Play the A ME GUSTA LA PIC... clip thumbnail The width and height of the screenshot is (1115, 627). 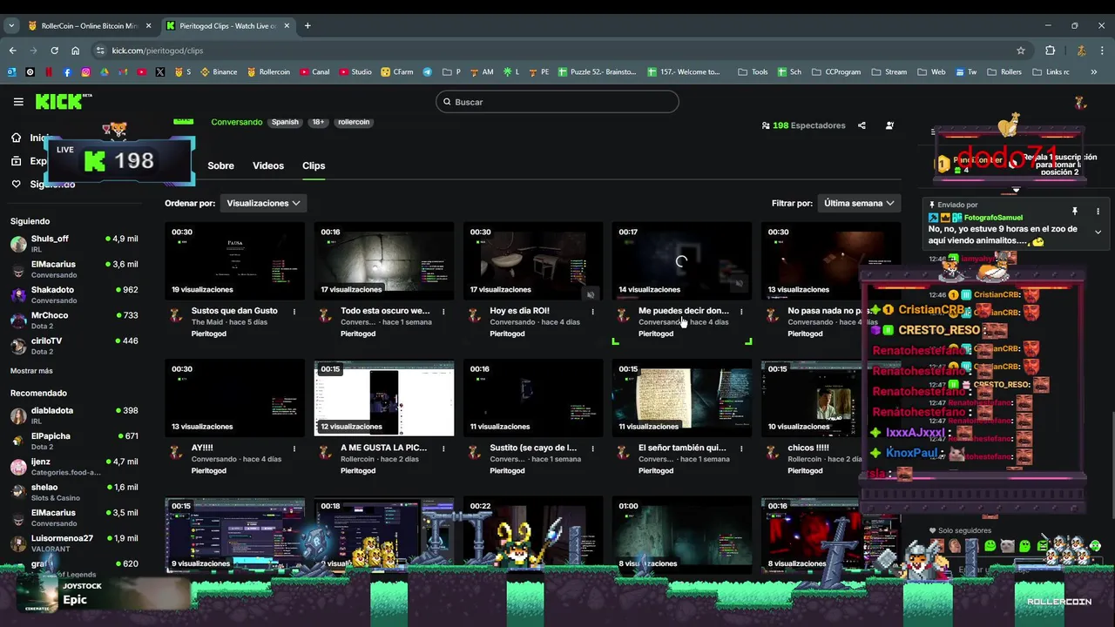384,398
